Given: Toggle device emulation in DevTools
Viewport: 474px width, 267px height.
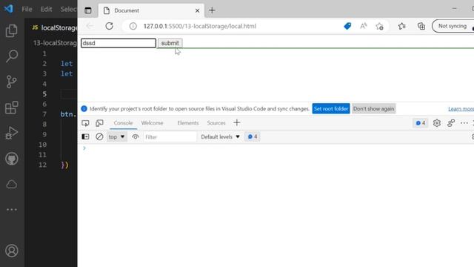Looking at the screenshot, I should [99, 123].
